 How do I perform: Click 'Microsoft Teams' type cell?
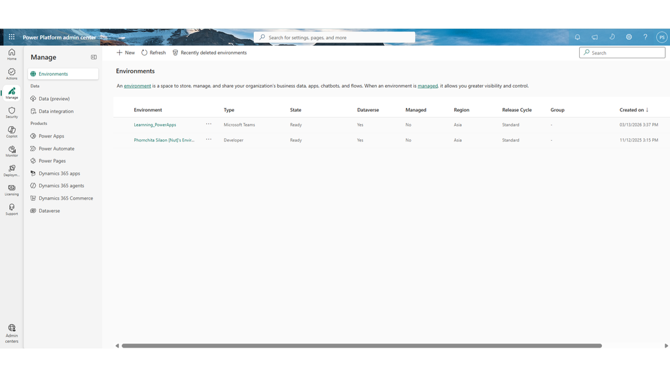click(x=239, y=125)
